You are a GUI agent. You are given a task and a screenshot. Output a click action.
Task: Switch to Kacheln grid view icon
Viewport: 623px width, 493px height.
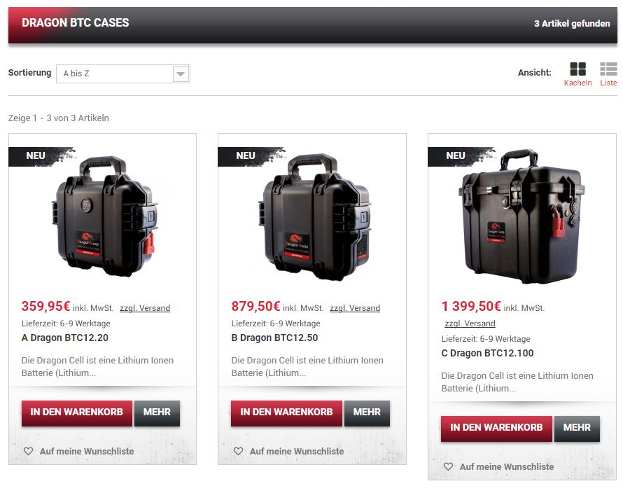click(x=577, y=69)
